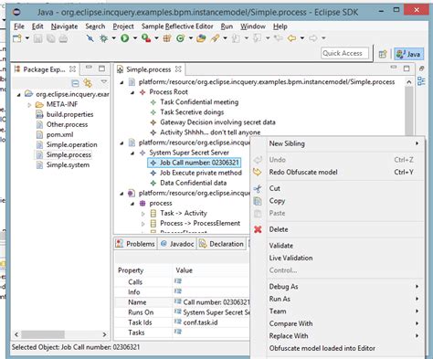Click the Previous Annotation toolbar icon
The image size is (433, 359).
tap(258, 38)
